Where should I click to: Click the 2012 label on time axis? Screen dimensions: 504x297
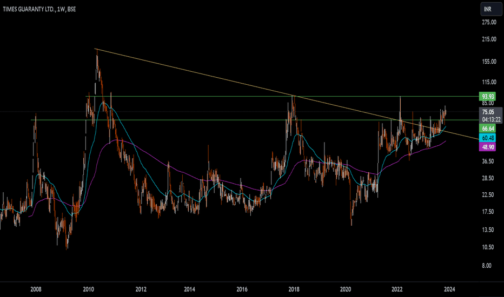pyautogui.click(x=141, y=289)
